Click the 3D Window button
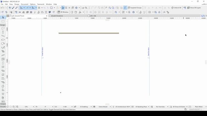Screen dimensions: 207x116 pos(63,12)
